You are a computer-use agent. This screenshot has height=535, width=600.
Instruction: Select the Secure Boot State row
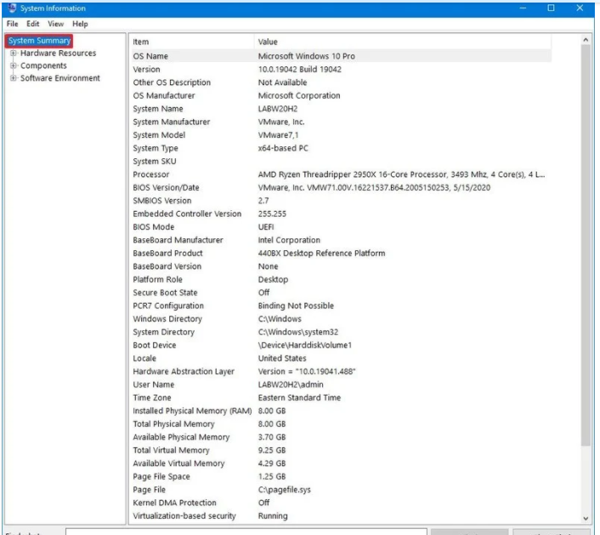point(341,293)
